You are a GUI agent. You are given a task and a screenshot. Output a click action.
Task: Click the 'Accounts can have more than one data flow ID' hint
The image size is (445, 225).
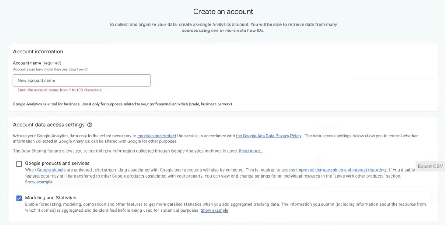pos(51,69)
